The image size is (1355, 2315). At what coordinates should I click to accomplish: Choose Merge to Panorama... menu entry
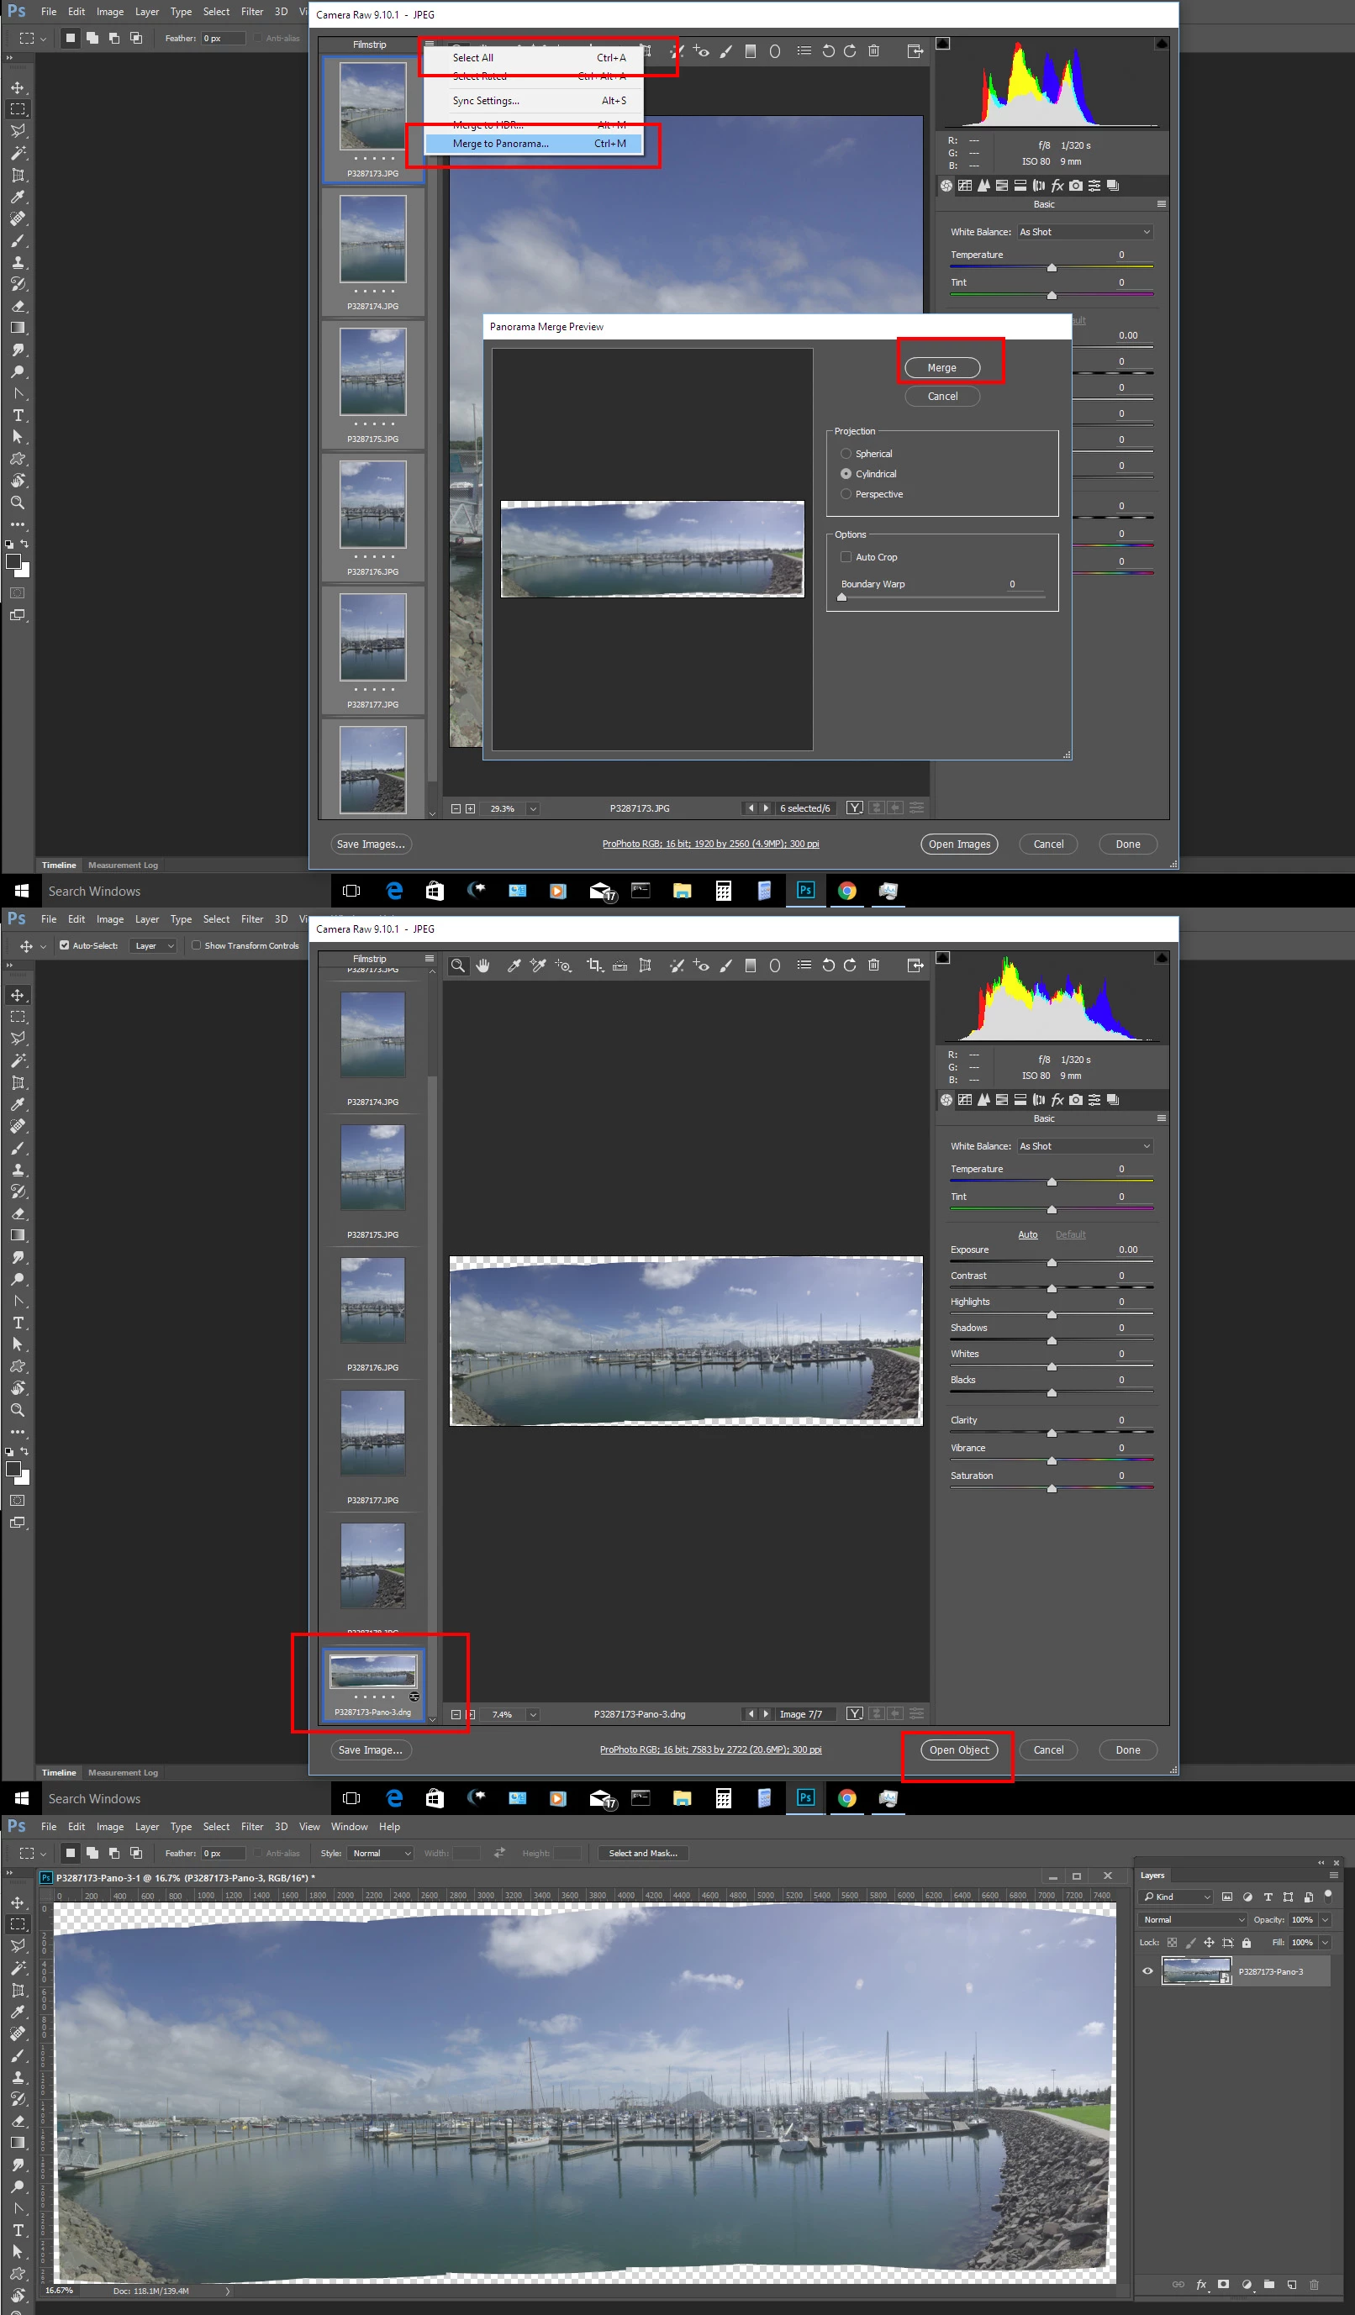coord(533,144)
